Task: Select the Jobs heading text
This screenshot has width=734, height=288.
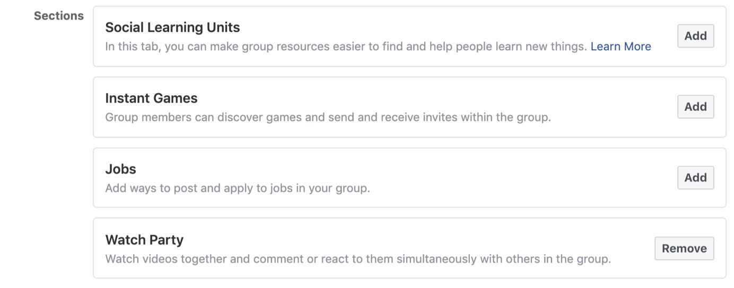Action: coord(120,169)
